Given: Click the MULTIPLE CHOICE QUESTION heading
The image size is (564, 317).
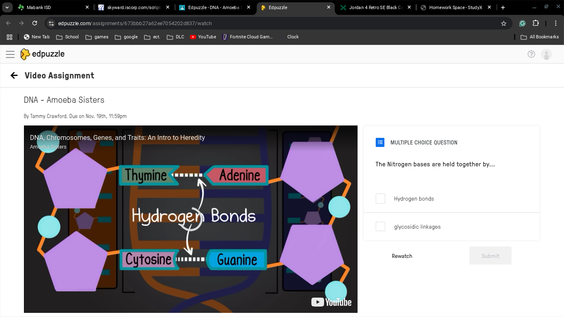Looking at the screenshot, I should coord(424,142).
